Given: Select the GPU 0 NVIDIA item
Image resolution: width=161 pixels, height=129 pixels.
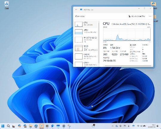Looking at the screenshot, I should [x=86, y=56].
